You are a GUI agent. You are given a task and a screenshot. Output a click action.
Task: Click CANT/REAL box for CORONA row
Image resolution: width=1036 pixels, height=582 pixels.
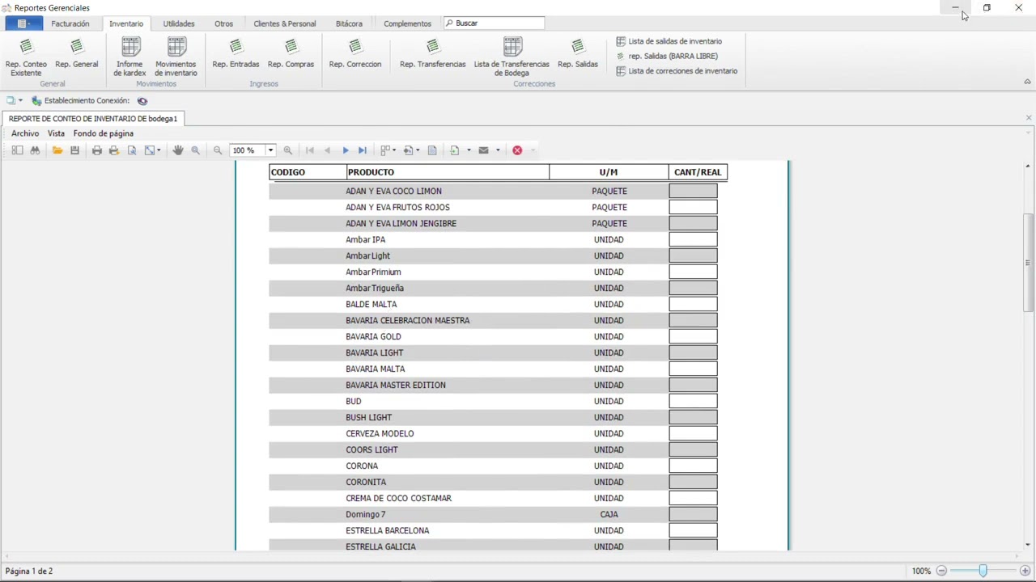693,466
